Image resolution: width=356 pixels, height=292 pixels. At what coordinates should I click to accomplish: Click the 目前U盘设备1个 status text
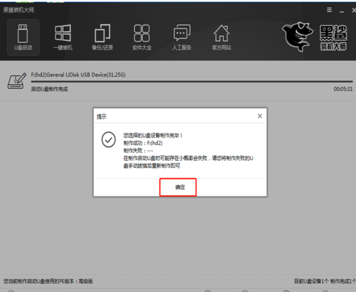[311, 281]
